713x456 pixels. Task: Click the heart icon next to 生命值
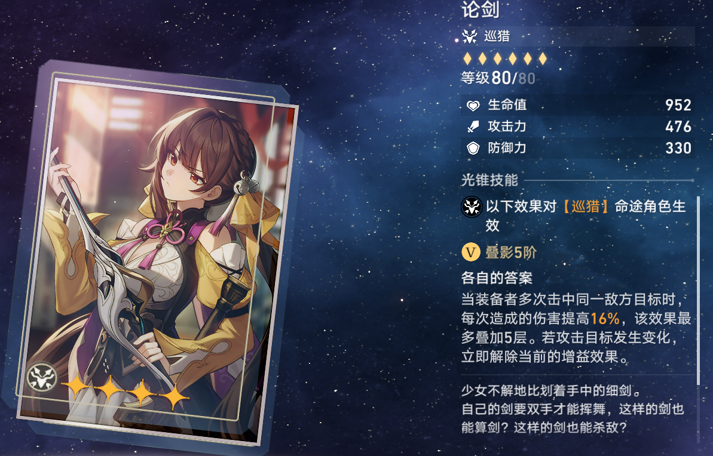click(x=473, y=106)
